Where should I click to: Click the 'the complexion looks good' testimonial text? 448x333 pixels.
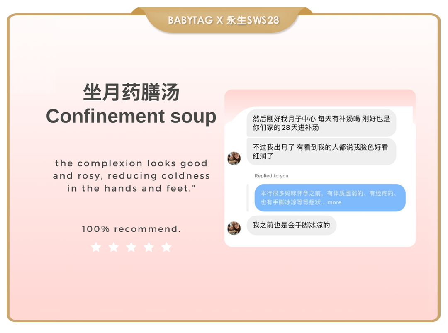pyautogui.click(x=131, y=163)
